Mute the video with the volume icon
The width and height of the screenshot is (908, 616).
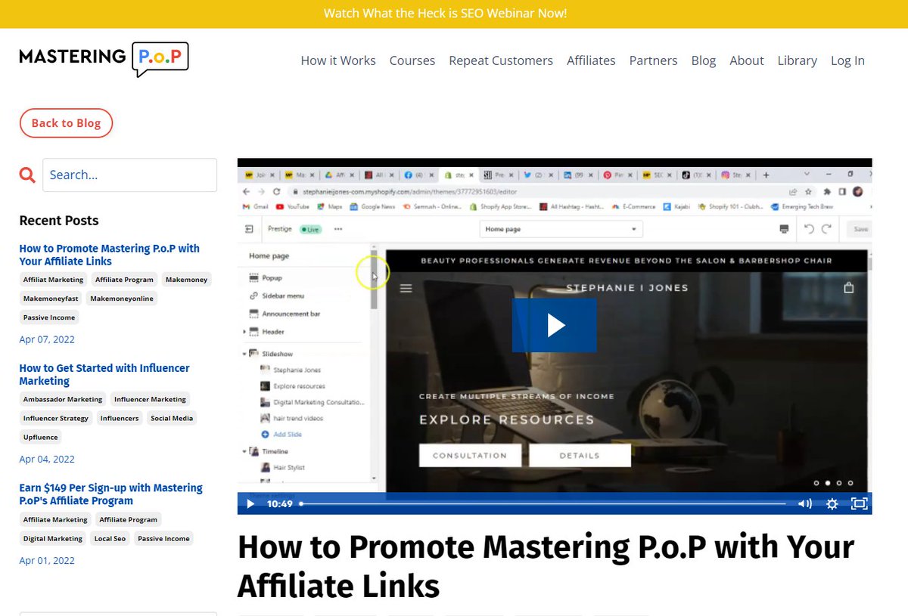point(804,503)
